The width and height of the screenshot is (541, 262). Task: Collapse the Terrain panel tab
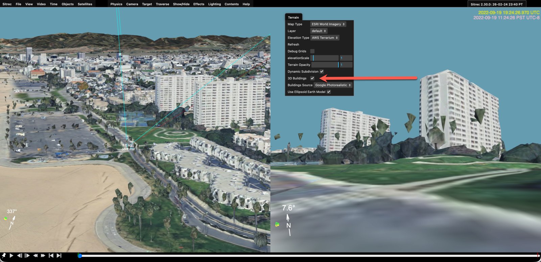coord(293,17)
